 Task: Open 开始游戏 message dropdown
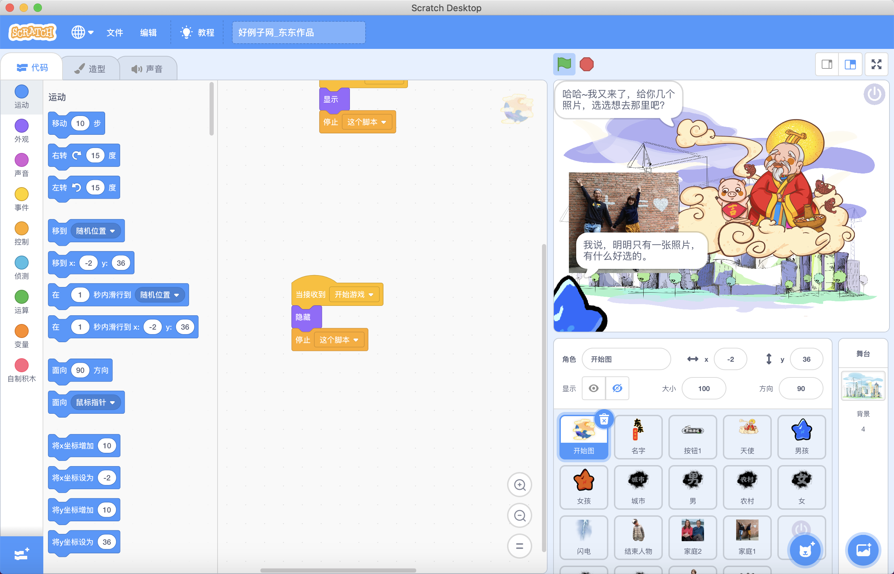(x=354, y=294)
